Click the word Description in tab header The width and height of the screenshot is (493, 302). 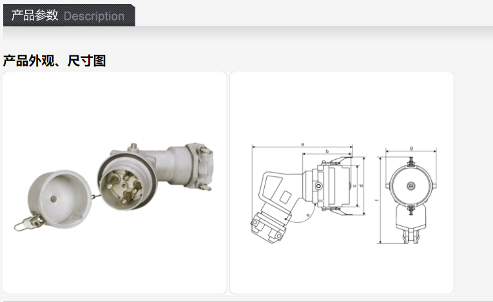click(x=94, y=16)
